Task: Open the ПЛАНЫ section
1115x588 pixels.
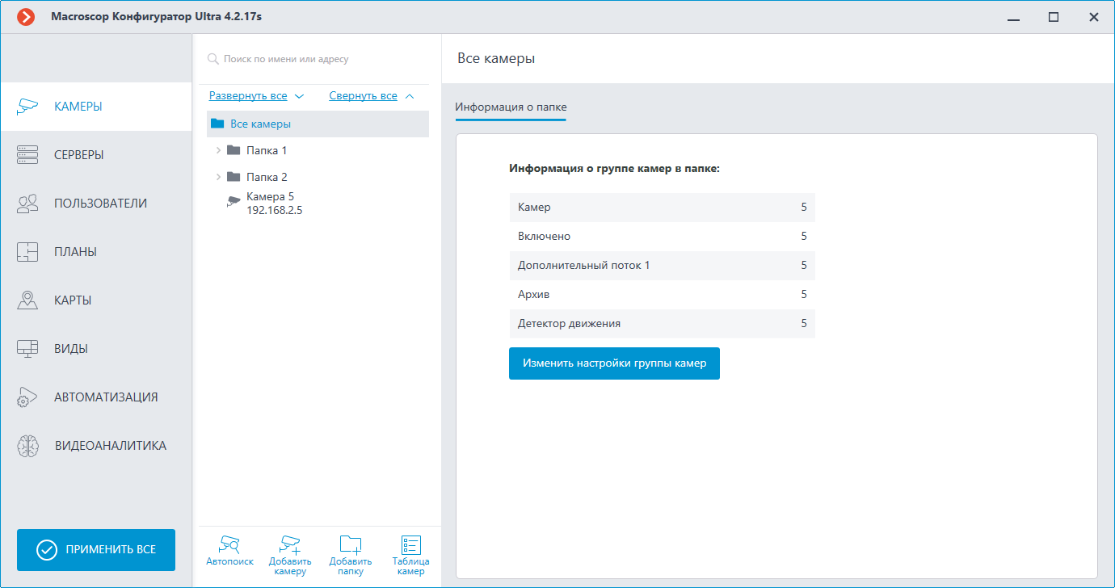Action: [x=96, y=252]
